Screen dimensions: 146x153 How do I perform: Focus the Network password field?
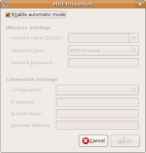pyautogui.click(x=103, y=63)
